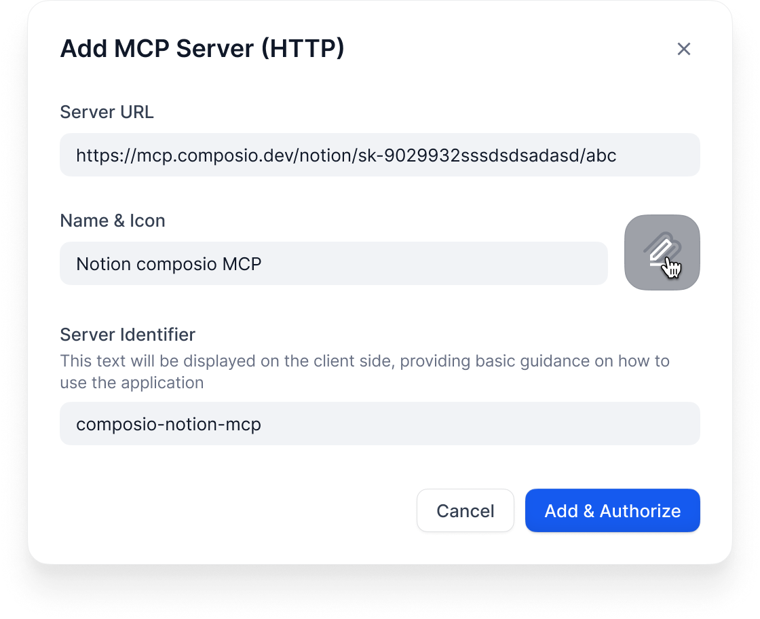Click the URL starting with https://mcp.composio.dev
The image size is (760, 619).
(x=347, y=155)
